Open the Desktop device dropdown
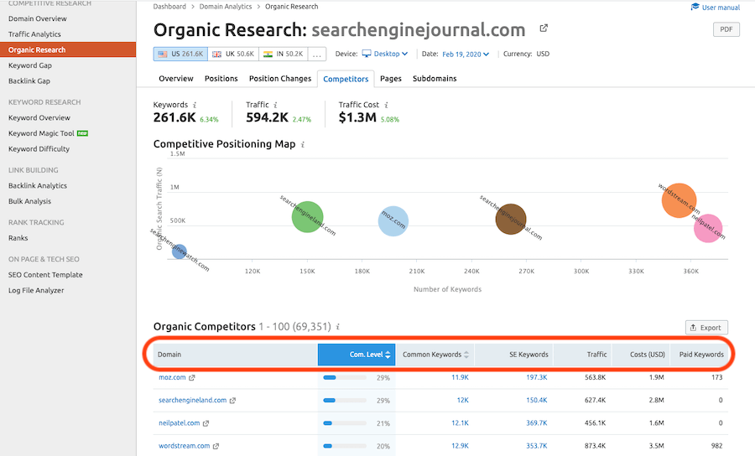 click(385, 54)
